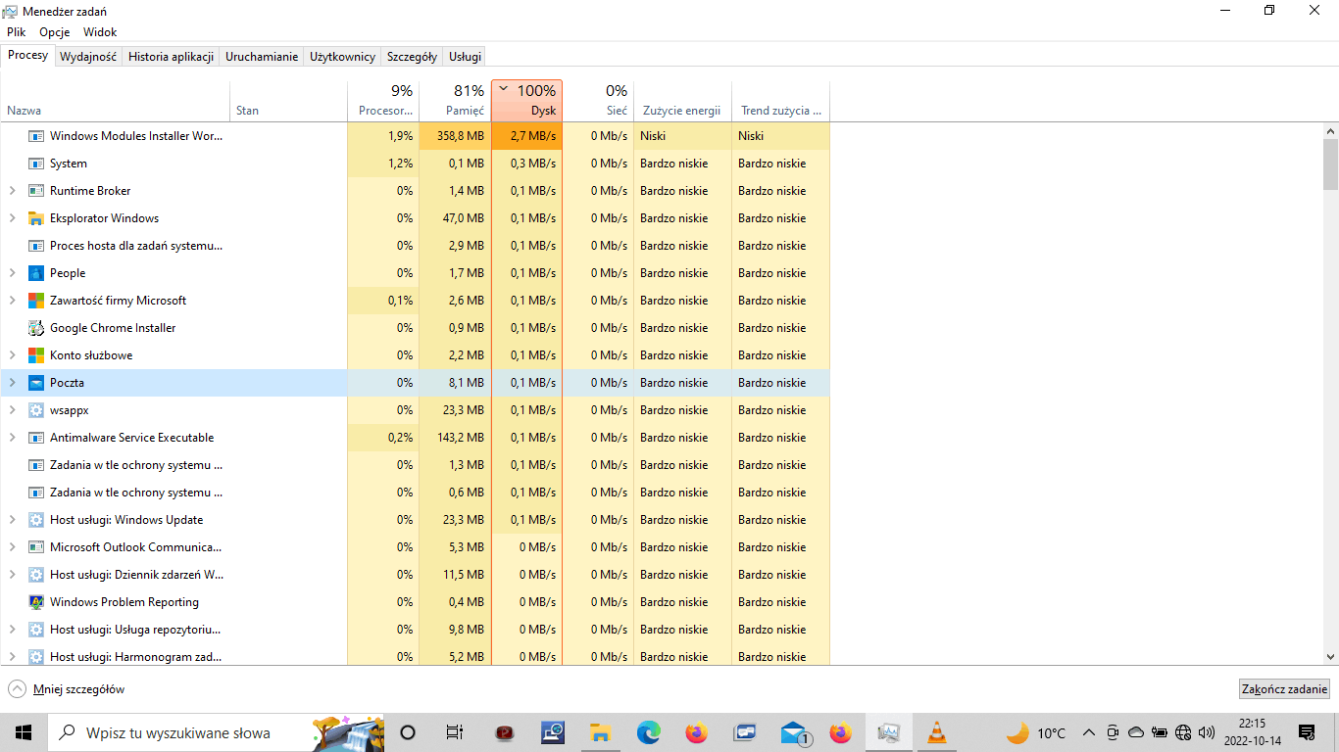Viewport: 1339px width, 752px height.
Task: Open Task View on the taskbar
Action: click(454, 732)
